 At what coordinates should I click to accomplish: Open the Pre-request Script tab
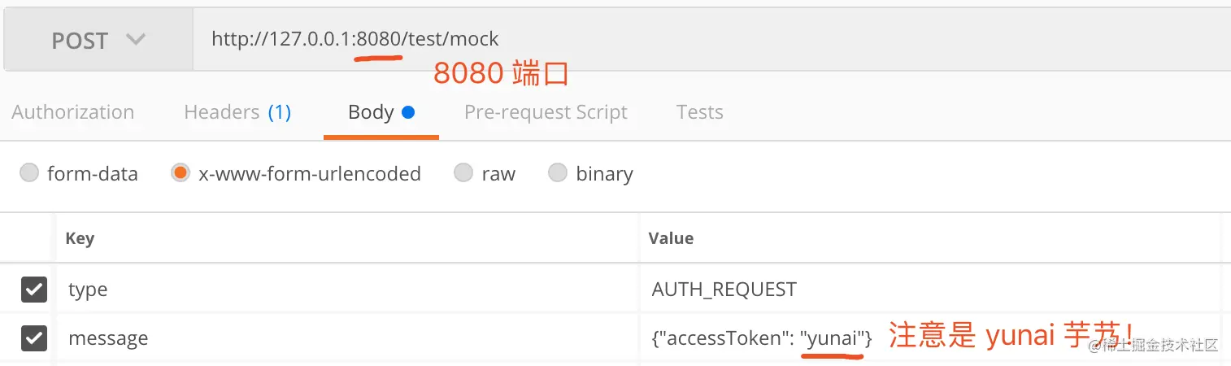point(546,112)
